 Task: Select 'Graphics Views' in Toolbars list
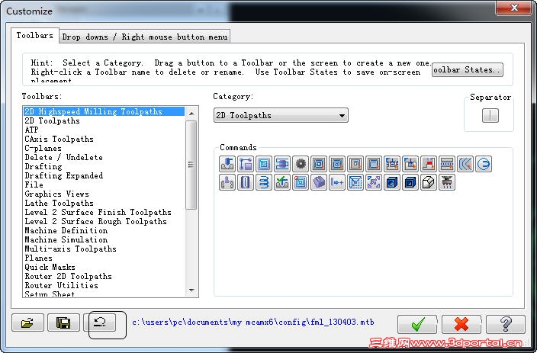coord(105,194)
